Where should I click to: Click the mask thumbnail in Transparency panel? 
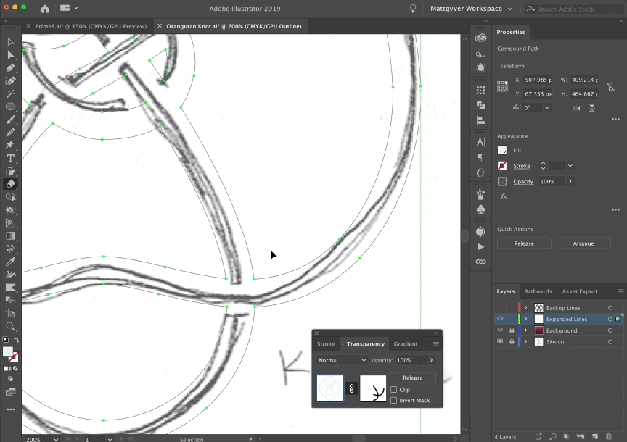[373, 388]
